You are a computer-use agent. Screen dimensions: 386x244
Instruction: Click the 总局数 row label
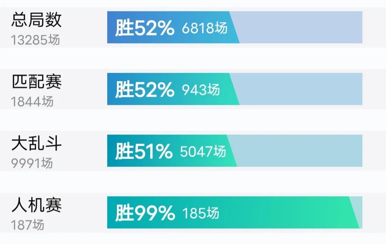click(x=36, y=20)
